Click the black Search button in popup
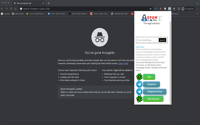The width and height of the screenshot is (200, 125). (x=162, y=40)
